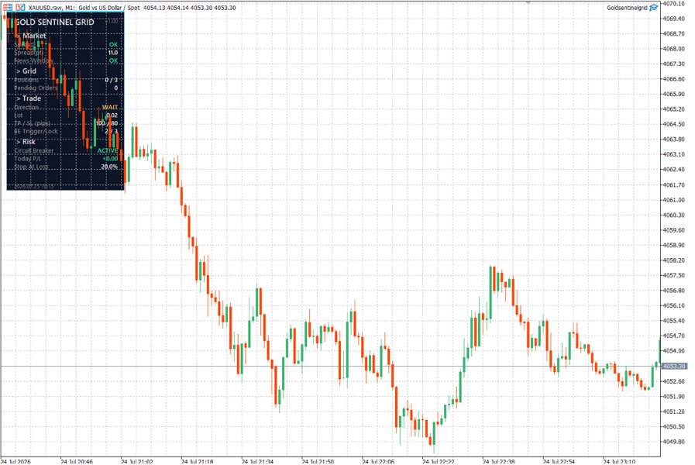Click the current price tag 4053.30

pyautogui.click(x=674, y=366)
